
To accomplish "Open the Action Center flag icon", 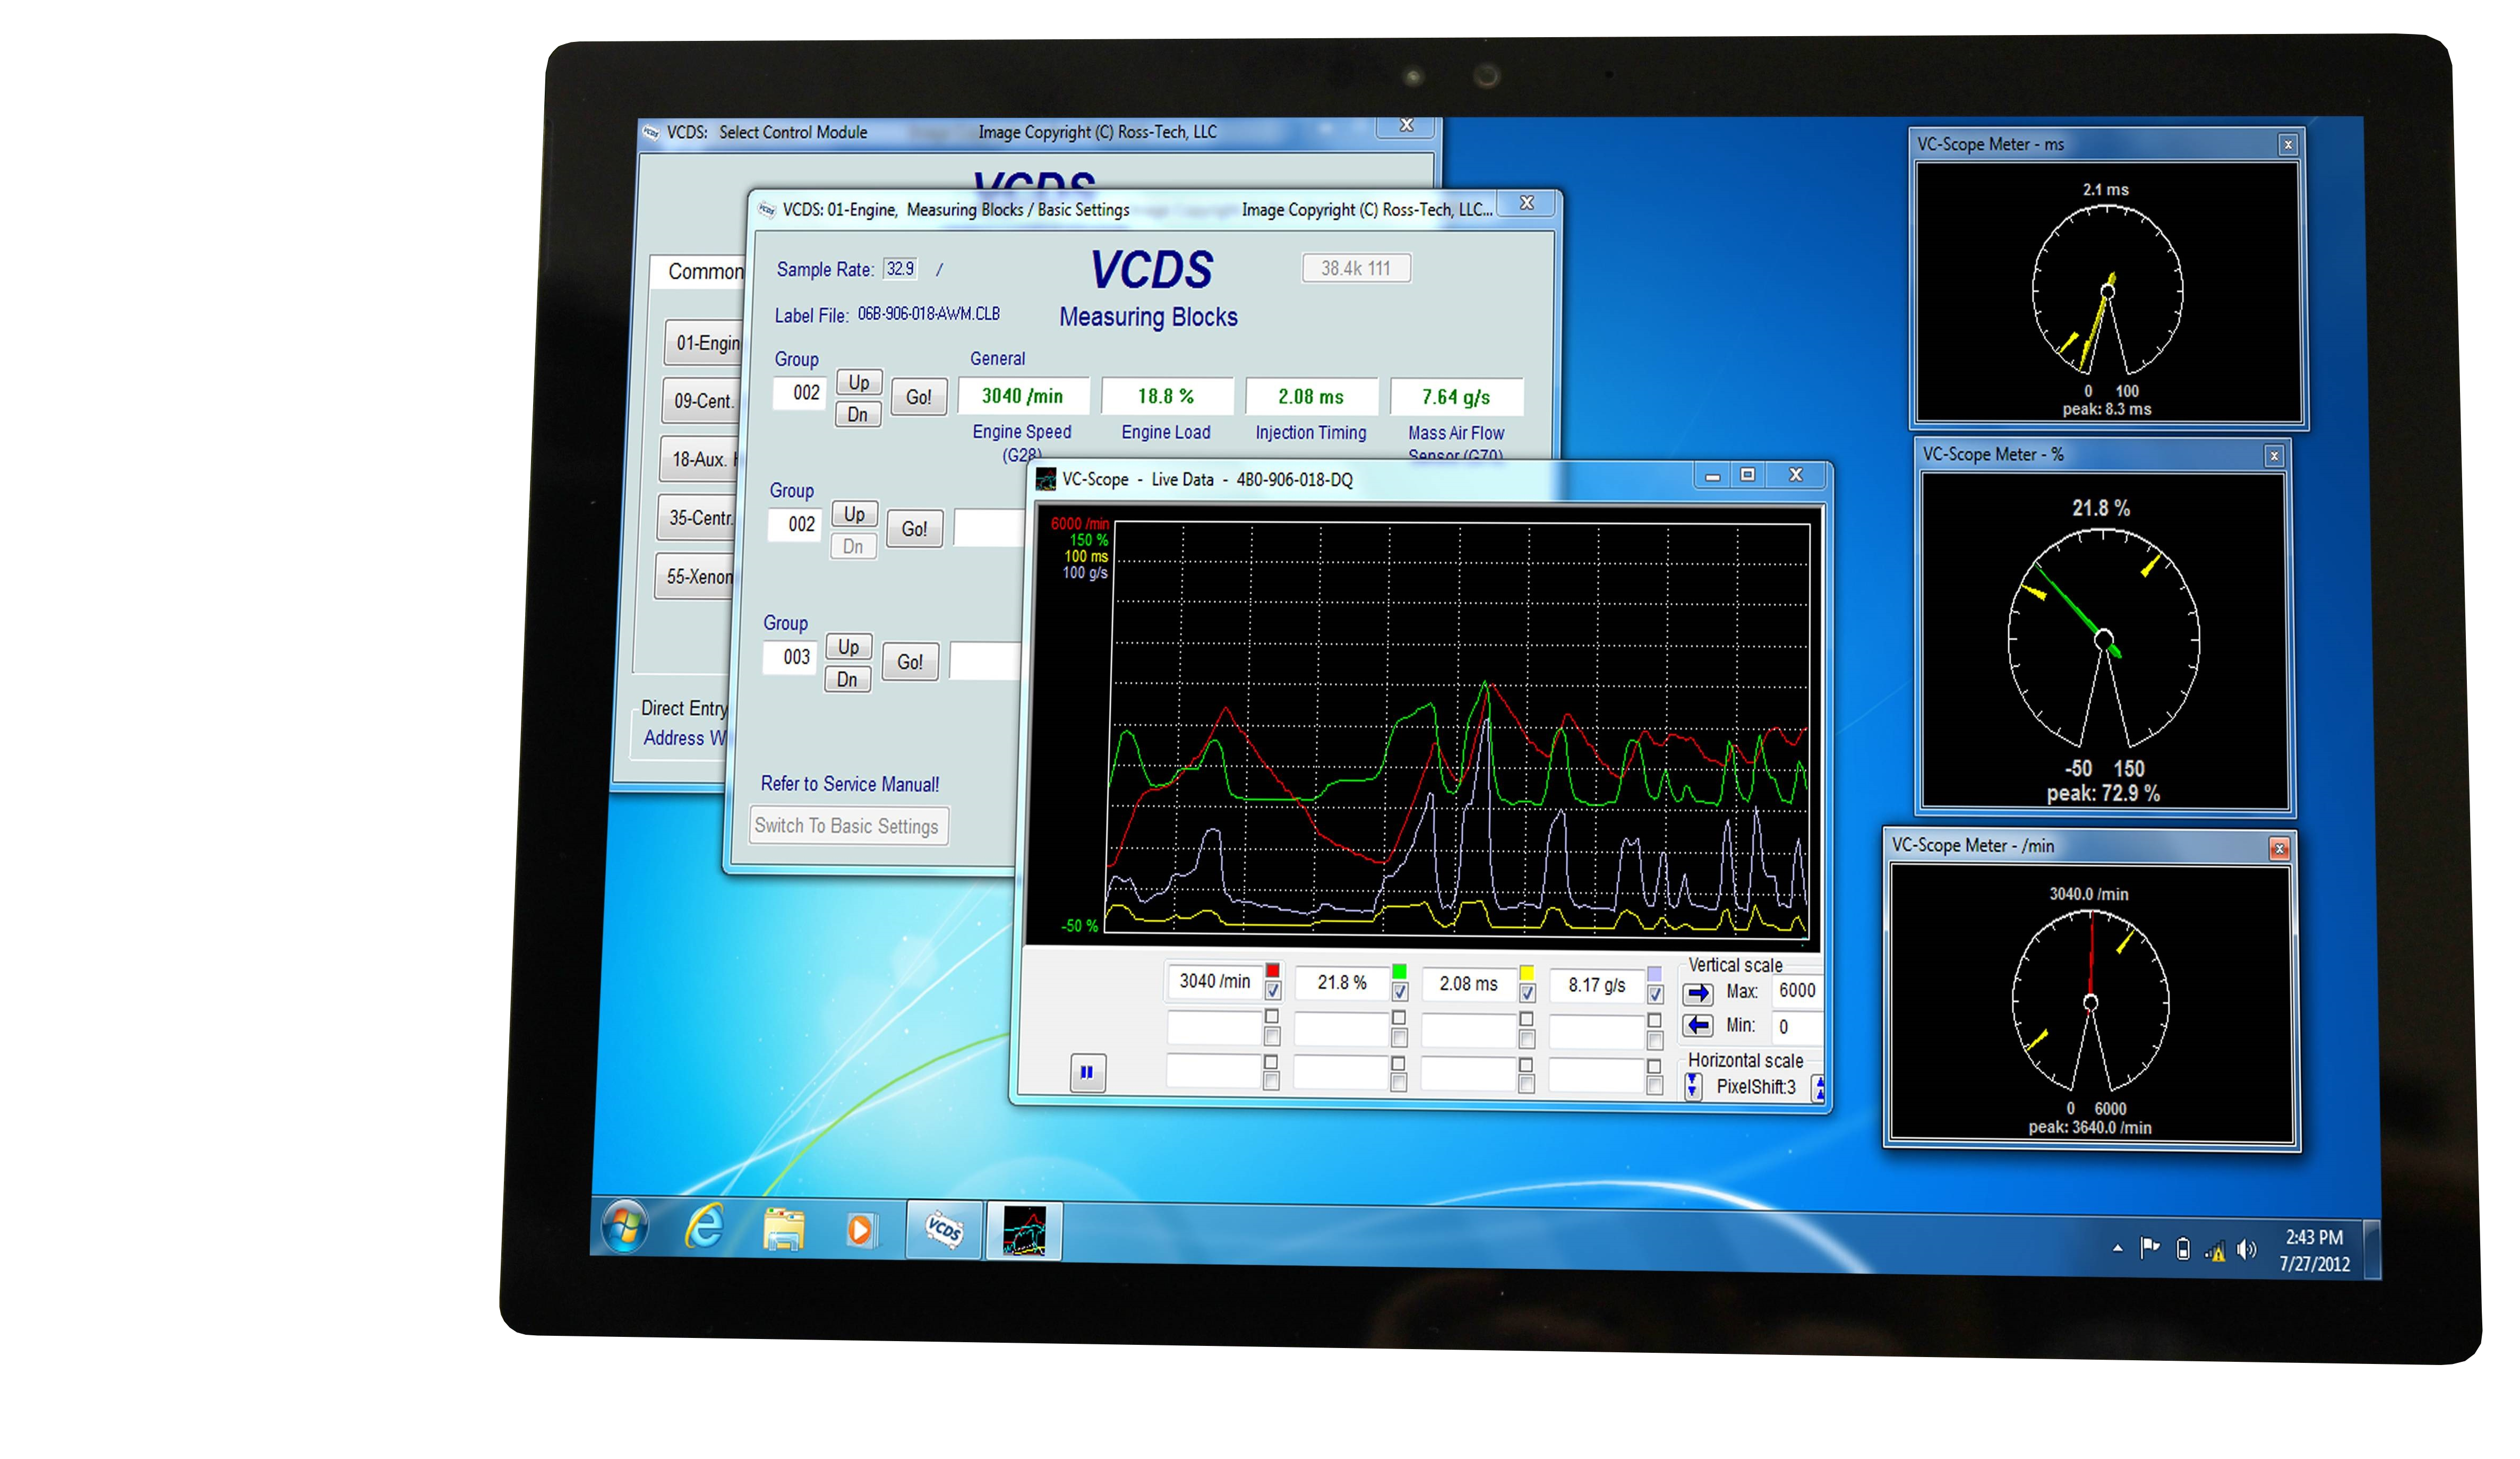I will (2149, 1247).
